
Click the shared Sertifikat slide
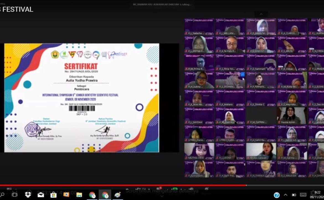click(x=82, y=98)
